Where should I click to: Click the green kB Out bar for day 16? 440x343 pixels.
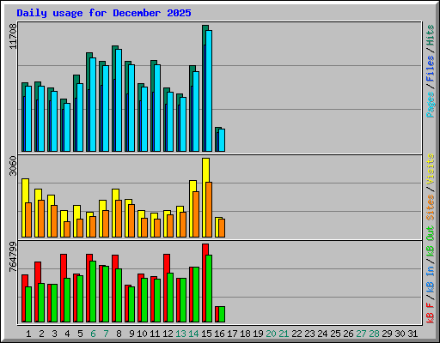(222, 315)
